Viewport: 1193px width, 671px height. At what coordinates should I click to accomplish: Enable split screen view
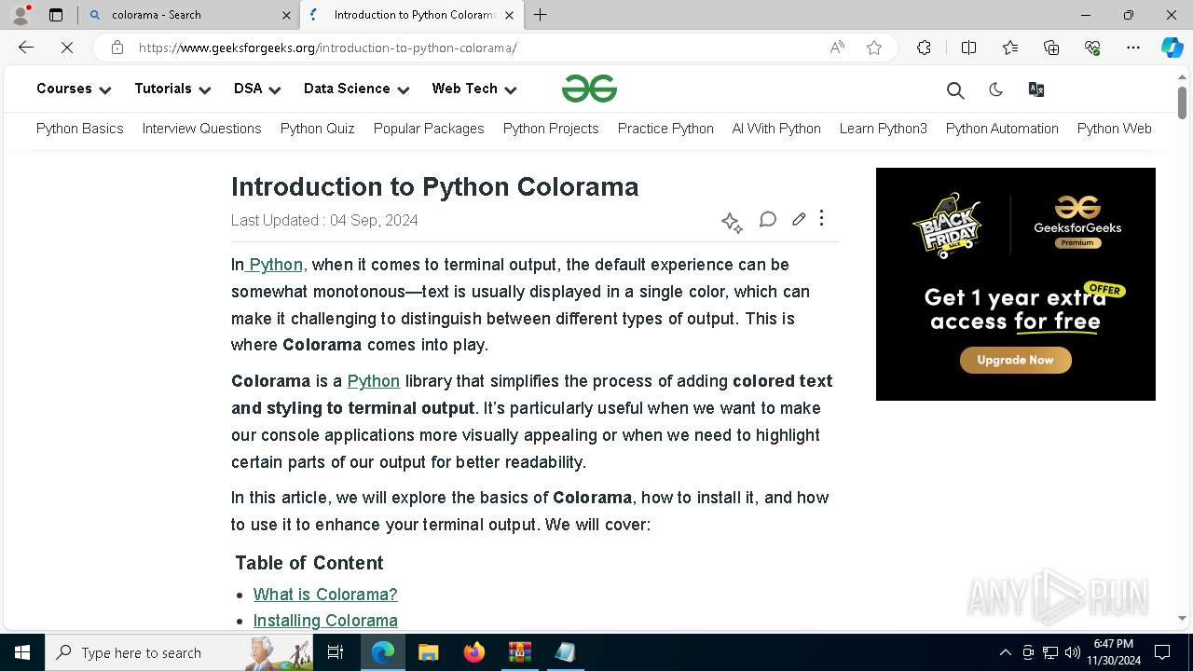point(968,48)
